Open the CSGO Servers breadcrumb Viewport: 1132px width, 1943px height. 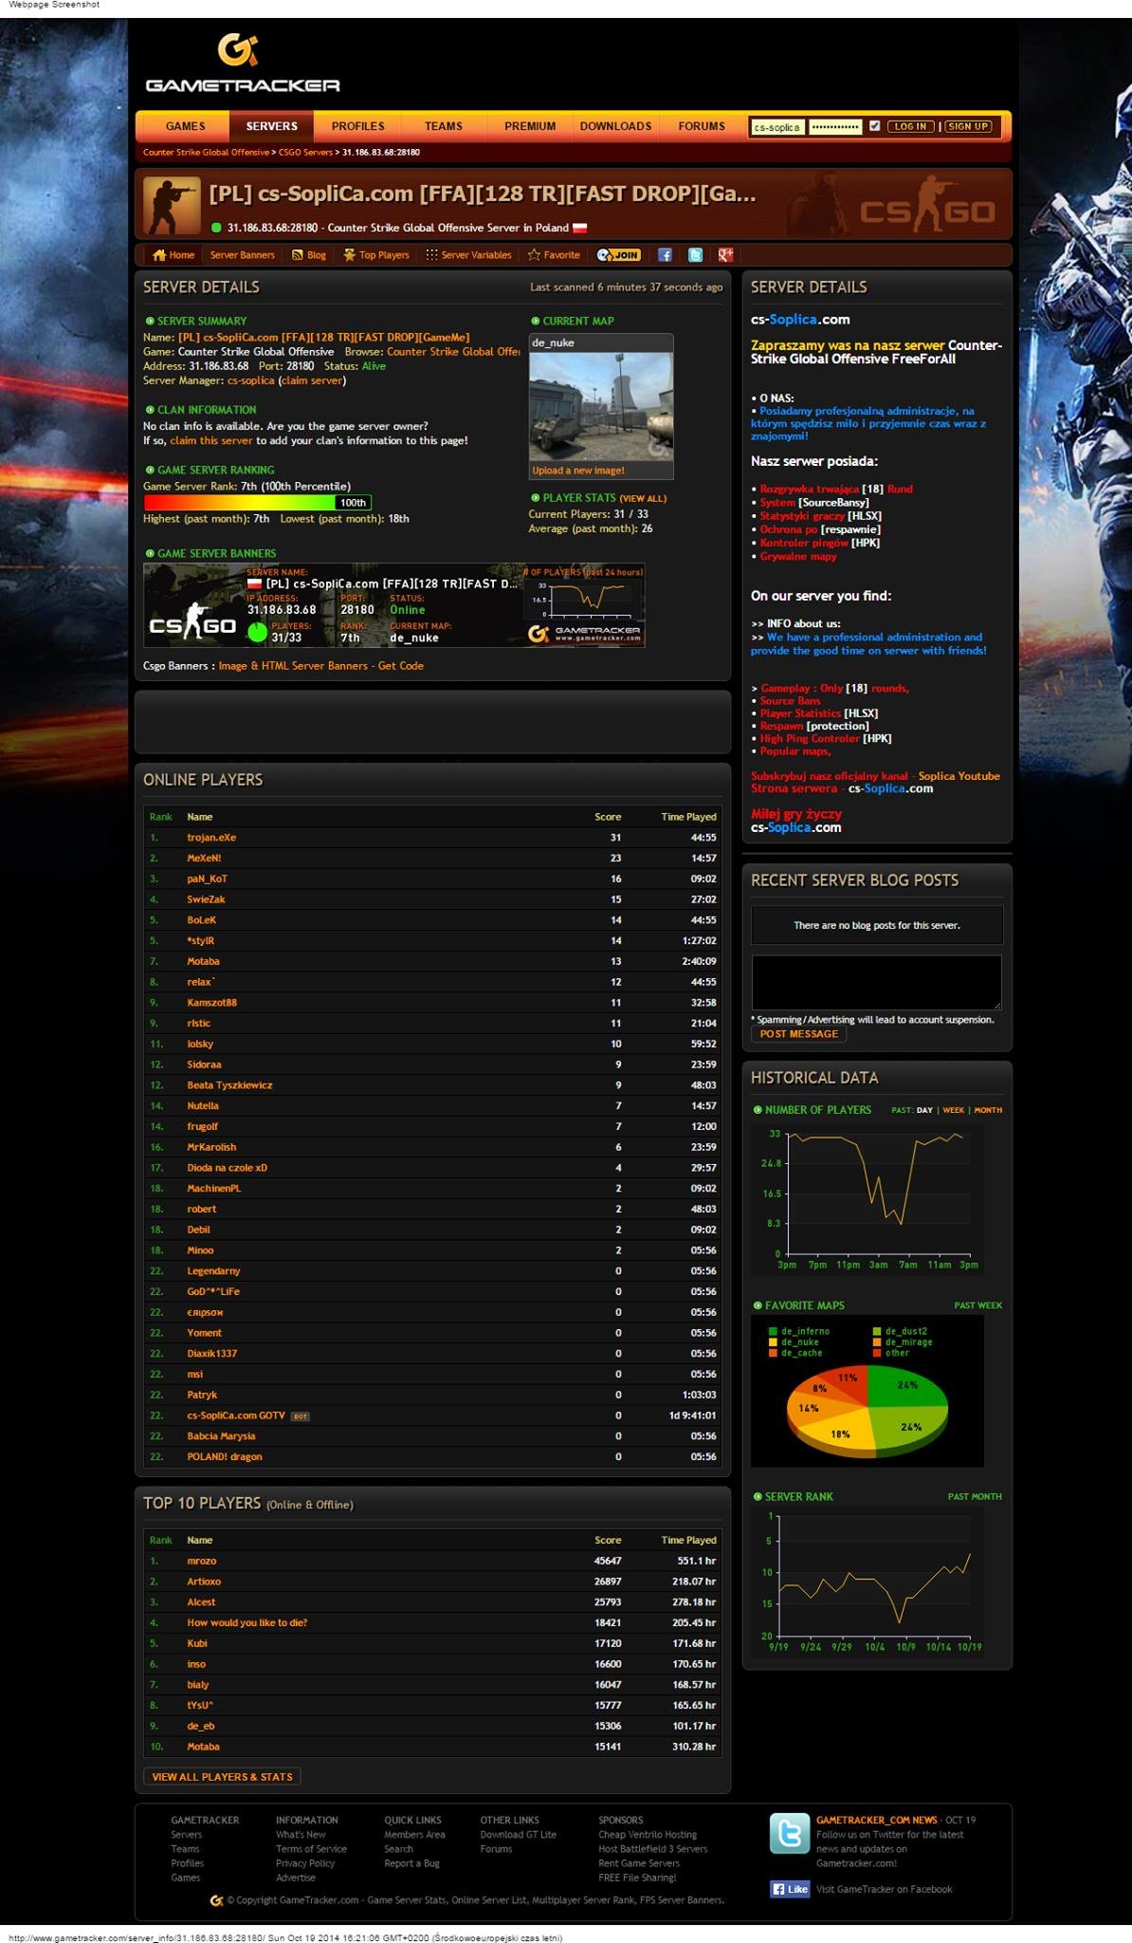[305, 152]
